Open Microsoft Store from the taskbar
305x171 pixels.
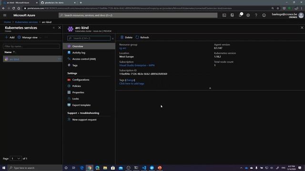pyautogui.click(x=113, y=168)
